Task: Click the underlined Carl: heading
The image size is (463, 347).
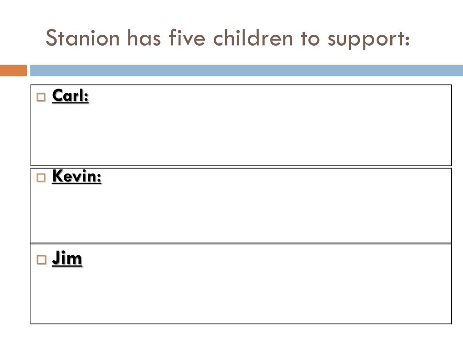Action: [x=70, y=96]
